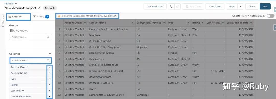Open Last Modified Date column dropdown

[x=251, y=23]
